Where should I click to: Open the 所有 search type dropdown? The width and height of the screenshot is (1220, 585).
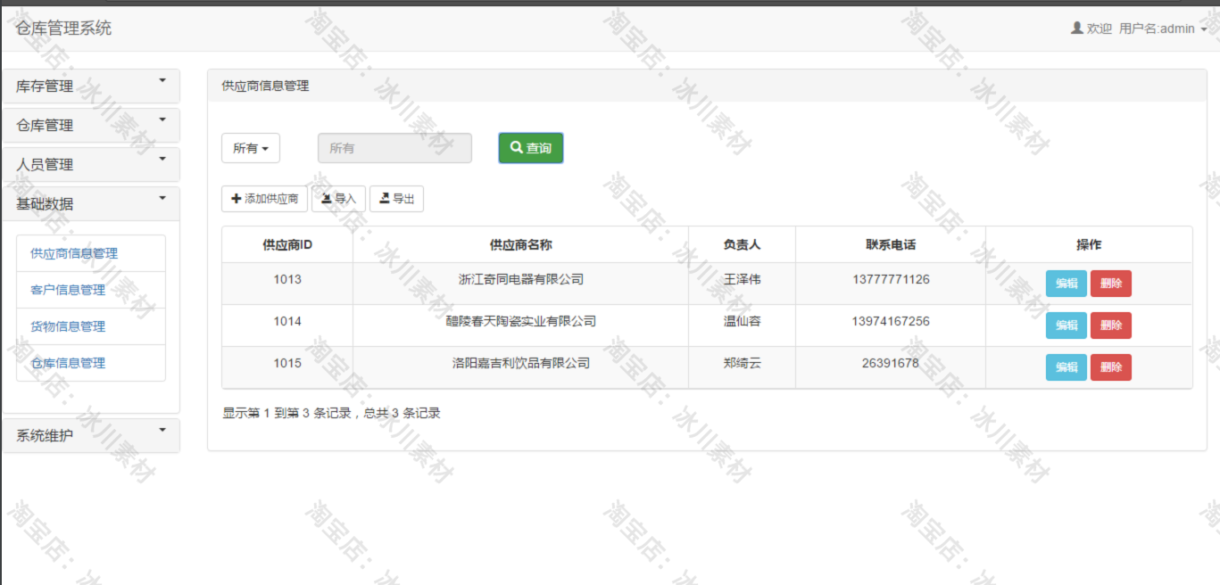[251, 148]
